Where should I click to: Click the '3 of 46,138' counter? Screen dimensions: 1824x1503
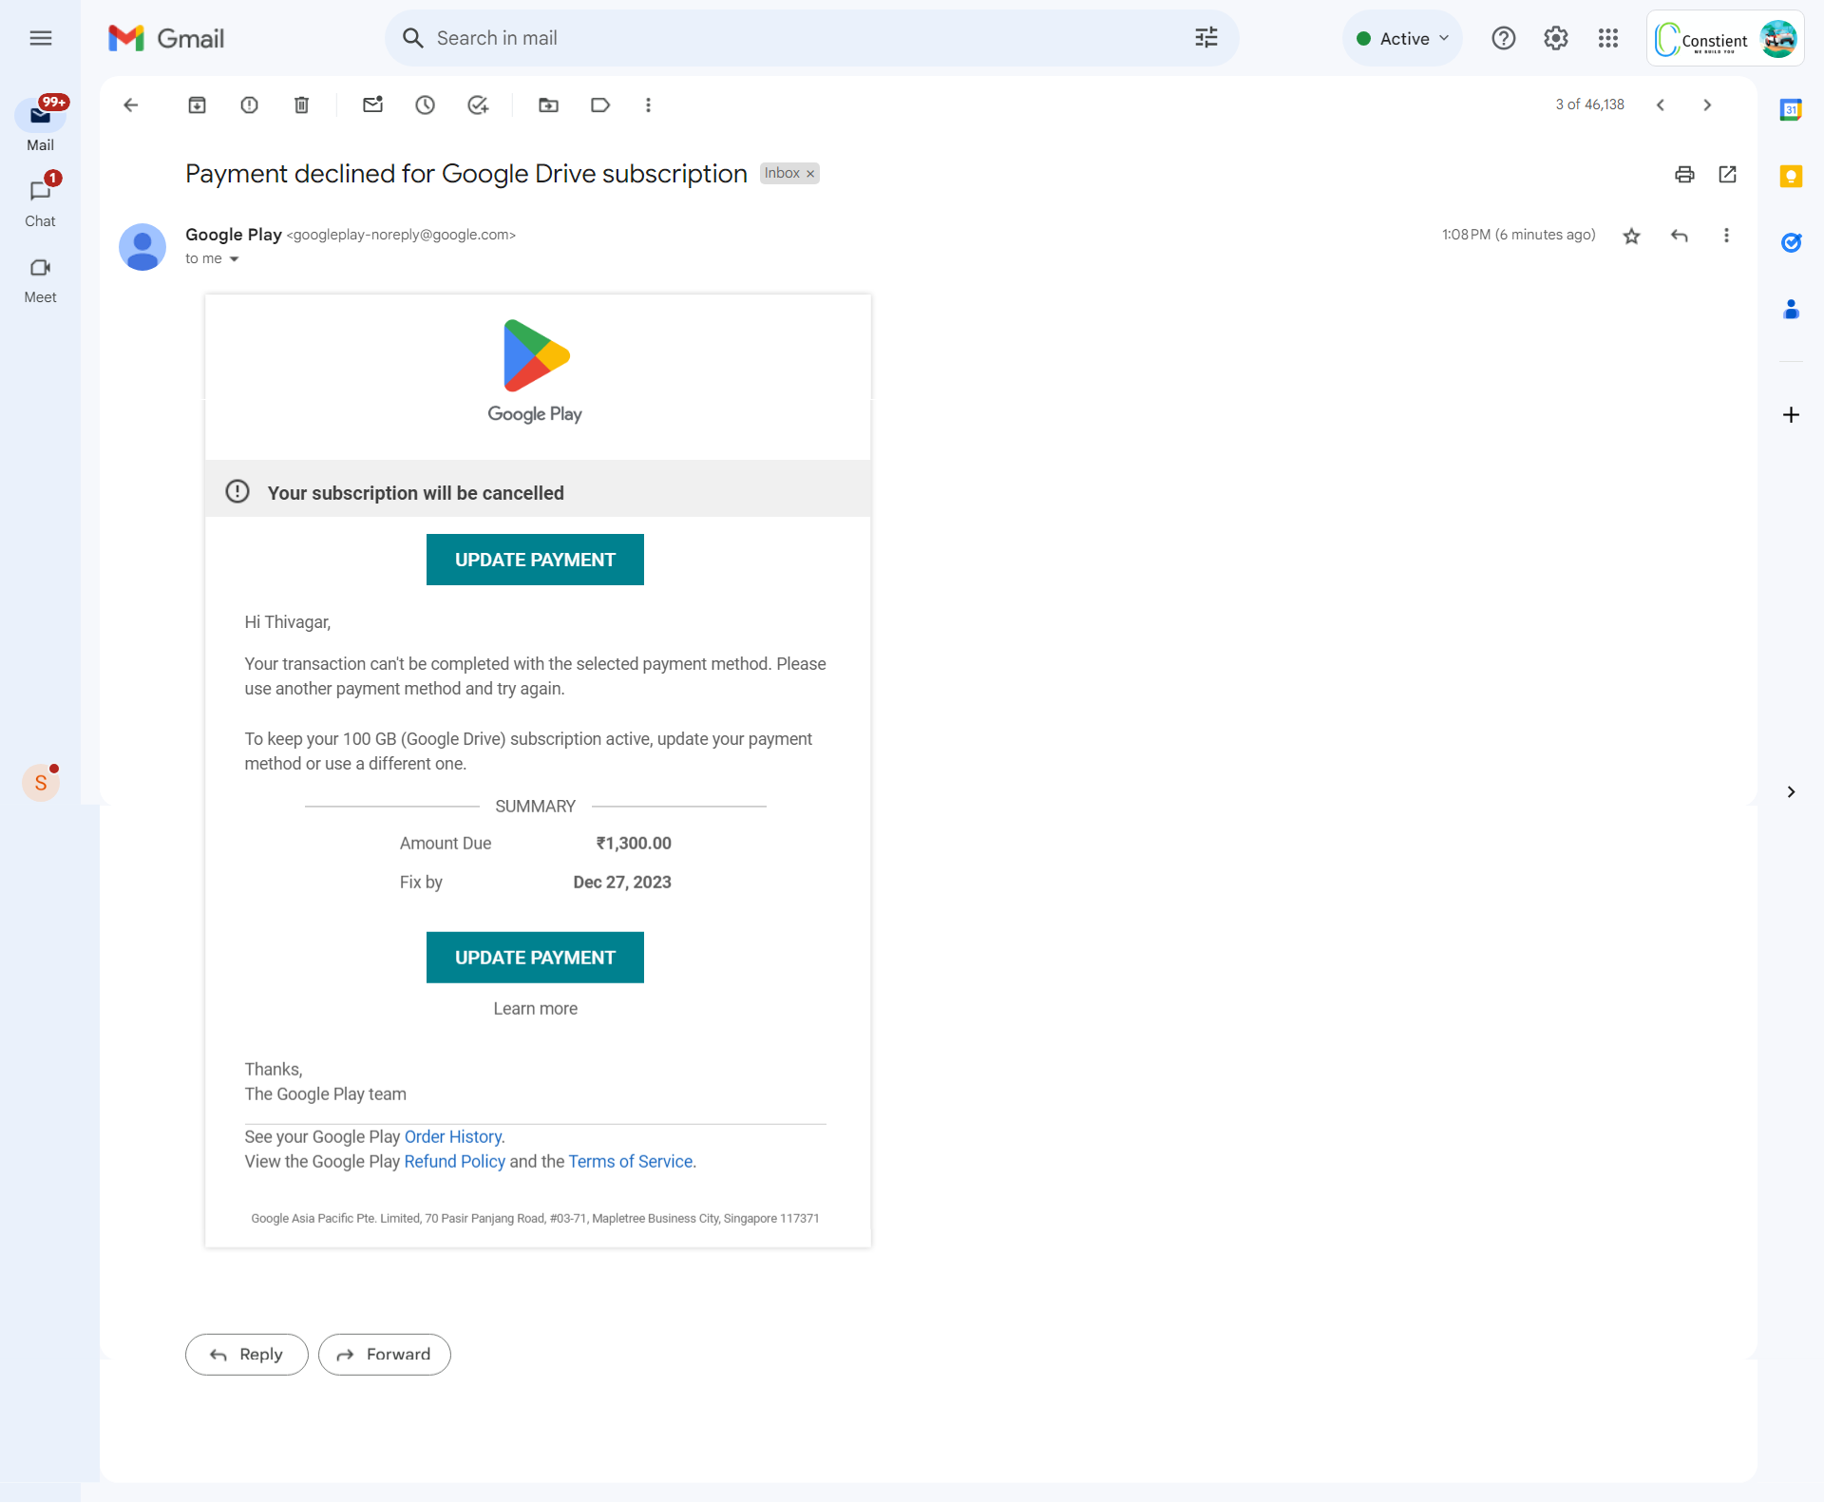coord(1589,105)
